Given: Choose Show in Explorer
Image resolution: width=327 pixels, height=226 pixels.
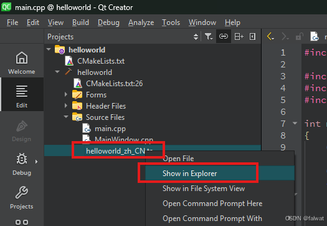Looking at the screenshot, I should pyautogui.click(x=220, y=173).
